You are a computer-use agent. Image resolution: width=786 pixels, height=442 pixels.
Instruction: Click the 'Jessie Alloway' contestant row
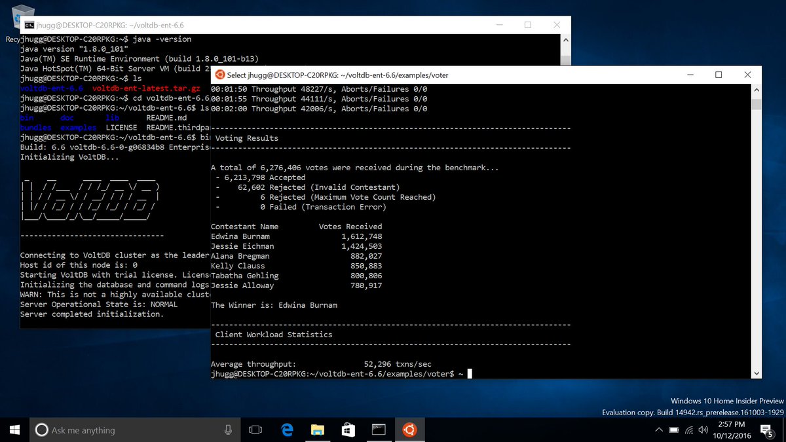click(x=297, y=285)
